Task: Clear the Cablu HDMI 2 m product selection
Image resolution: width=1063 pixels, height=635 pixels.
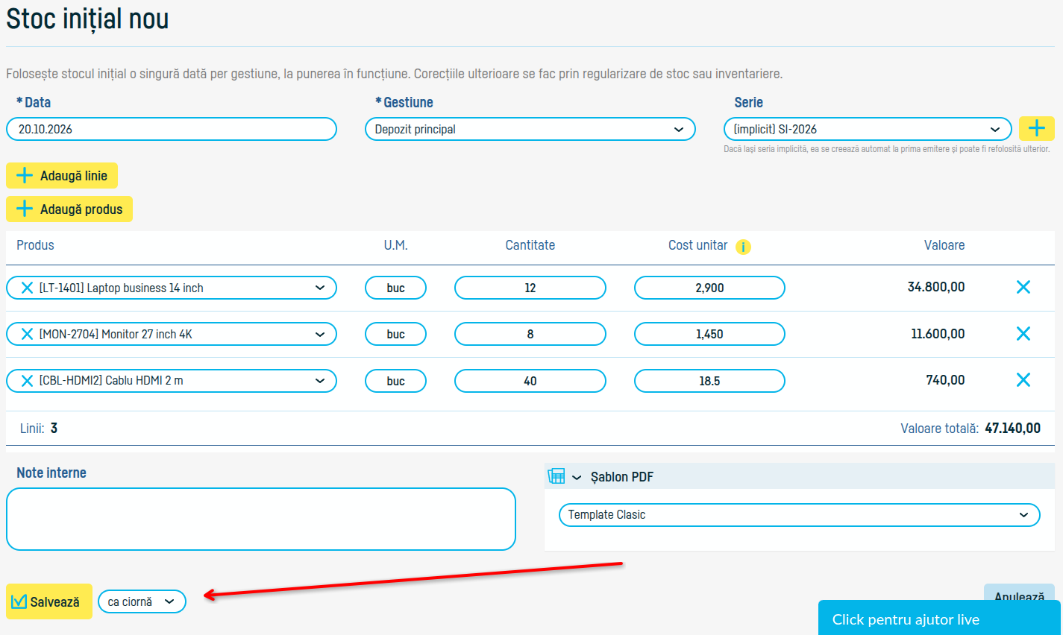Action: [27, 381]
